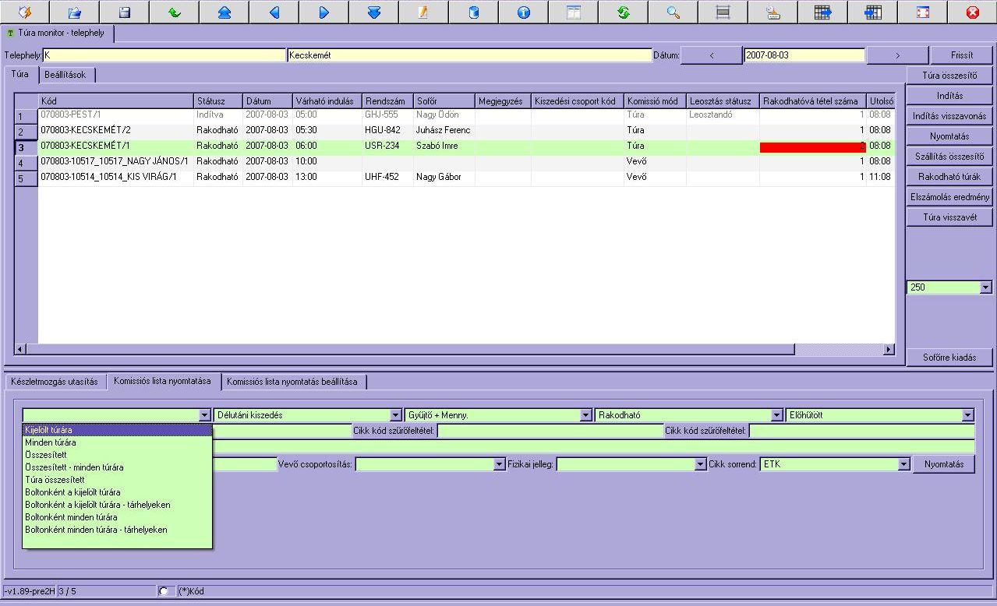Viewport: 997px width, 606px height.
Task: Expand the 250 row-count dropdown
Action: point(985,287)
